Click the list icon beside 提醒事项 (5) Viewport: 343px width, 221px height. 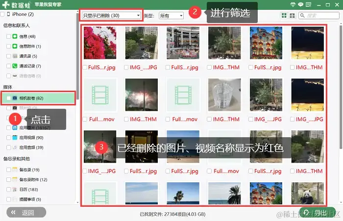[15, 199]
